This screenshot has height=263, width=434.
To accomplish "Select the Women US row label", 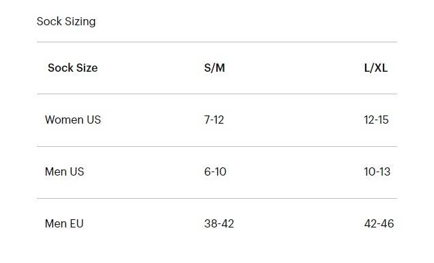I will point(73,120).
